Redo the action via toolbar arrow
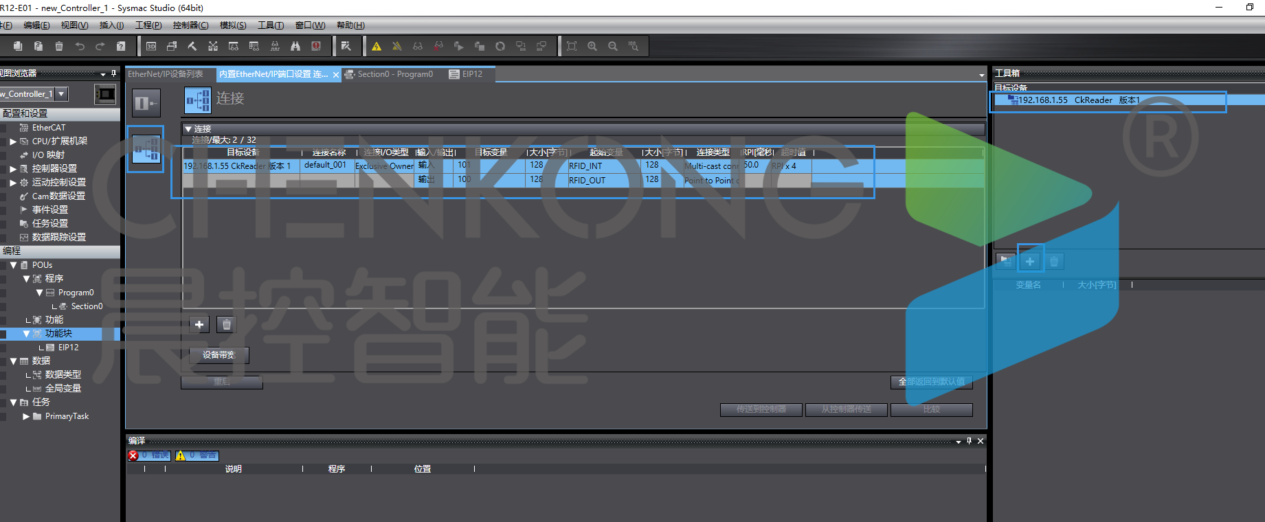This screenshot has width=1265, height=522. point(100,46)
